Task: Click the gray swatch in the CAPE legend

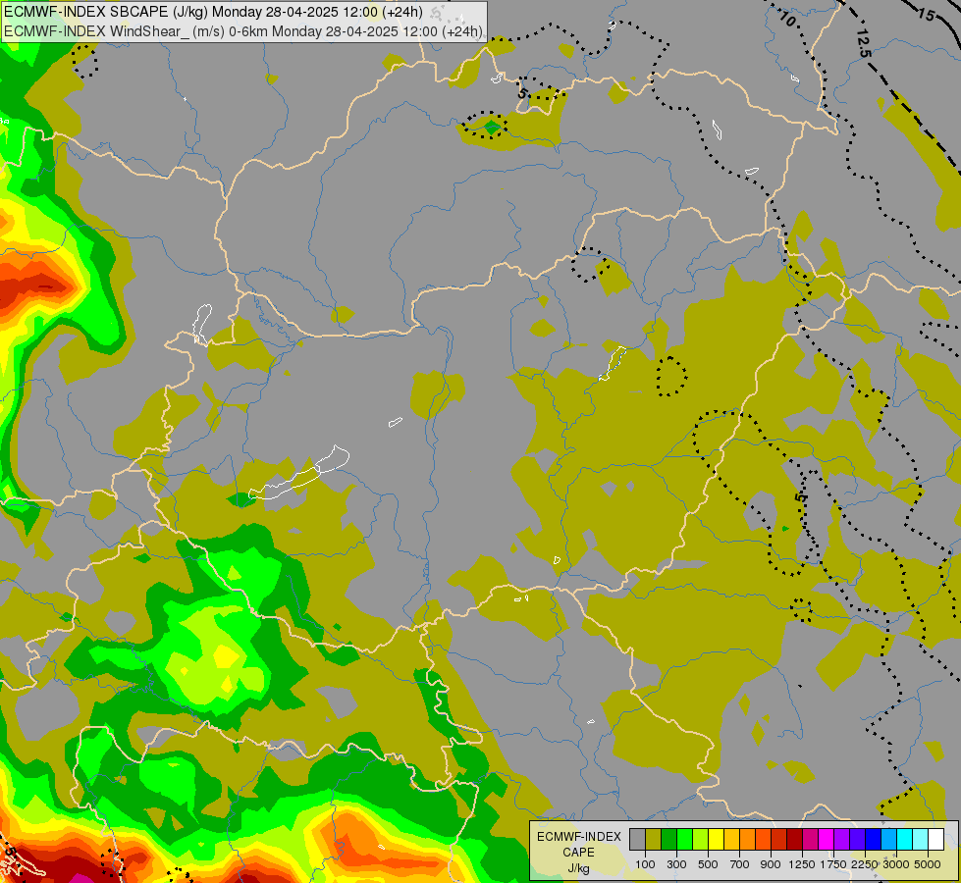Action: click(637, 840)
